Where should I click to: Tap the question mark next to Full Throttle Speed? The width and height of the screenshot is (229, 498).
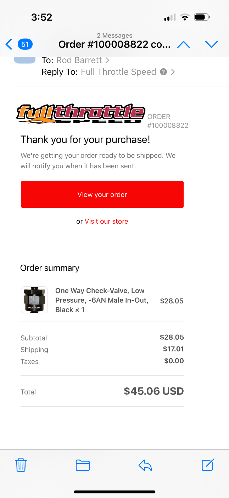(x=163, y=72)
